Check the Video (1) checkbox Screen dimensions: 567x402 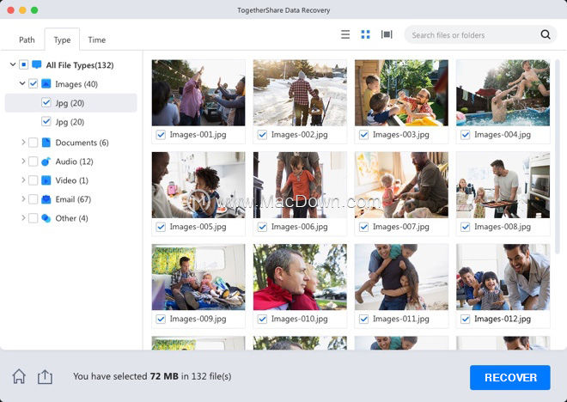point(33,180)
